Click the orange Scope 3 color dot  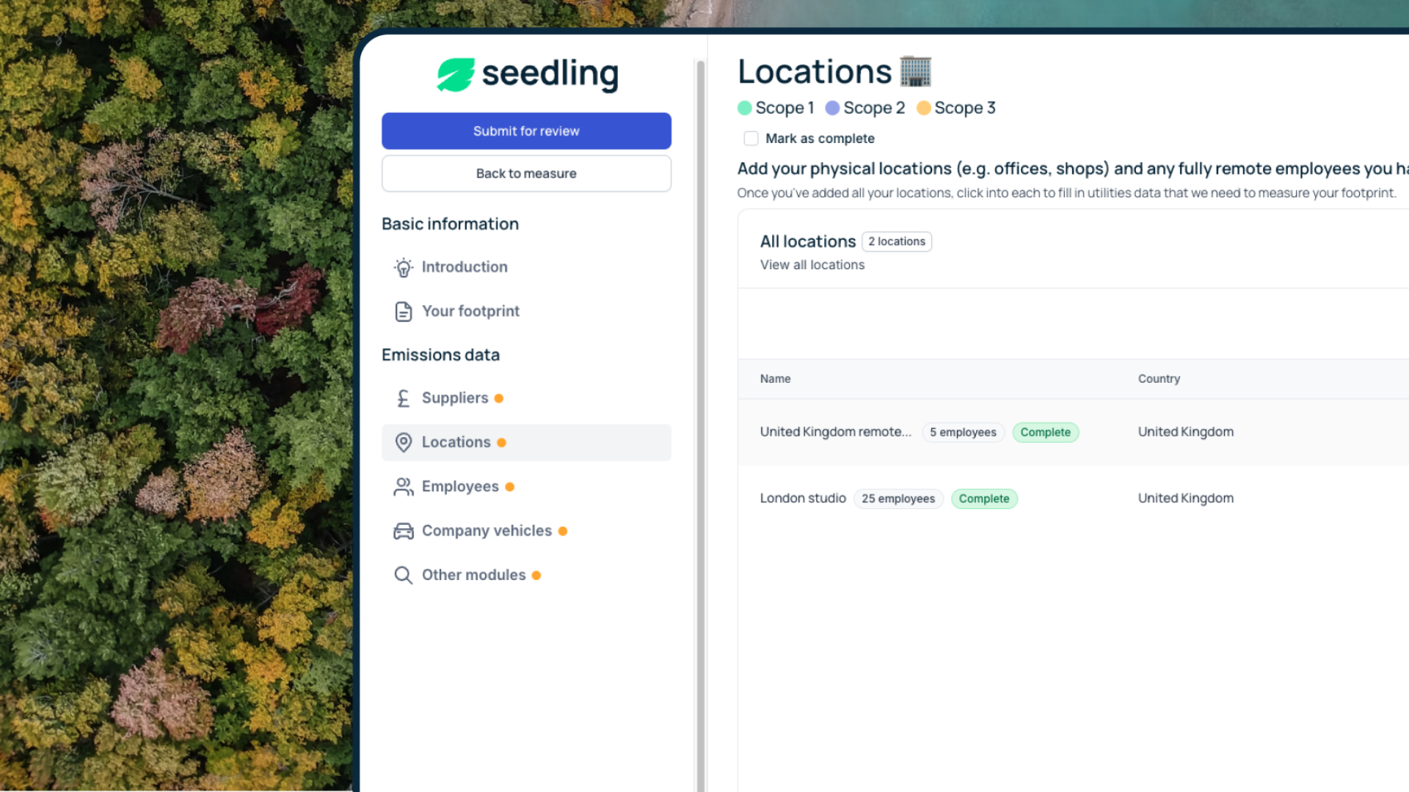coord(924,109)
